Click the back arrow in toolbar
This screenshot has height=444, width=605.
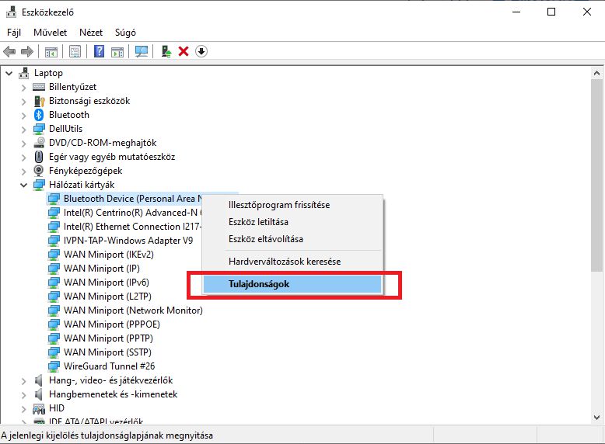[x=9, y=51]
